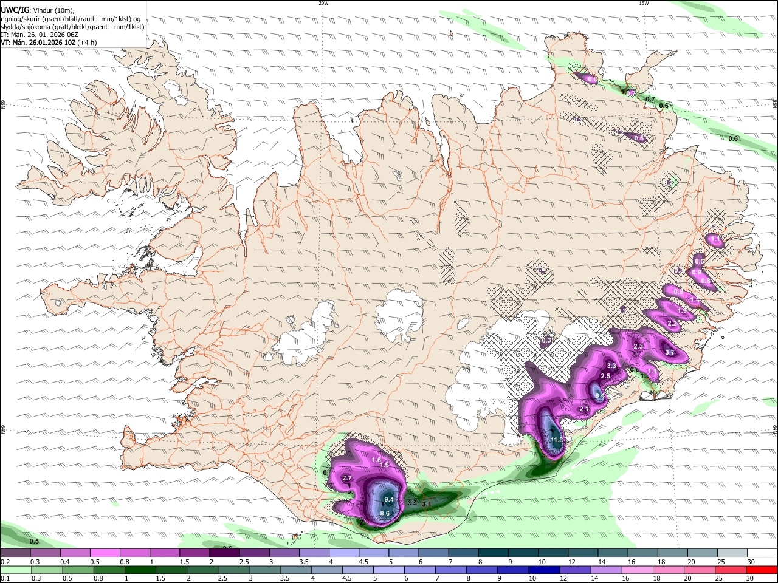Click the '2.2' precipitation value
Screen dimensions: 778x583
pyautogui.click(x=672, y=324)
